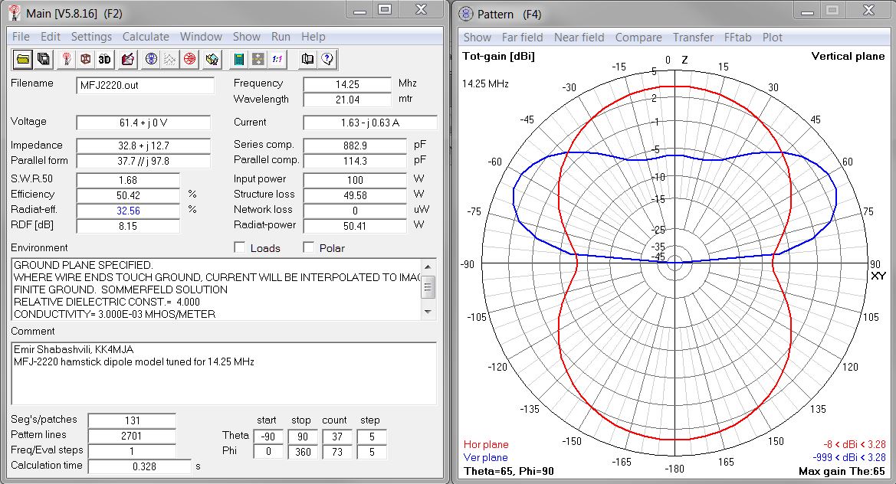
Task: Open the Calculate menu
Action: pyautogui.click(x=146, y=36)
